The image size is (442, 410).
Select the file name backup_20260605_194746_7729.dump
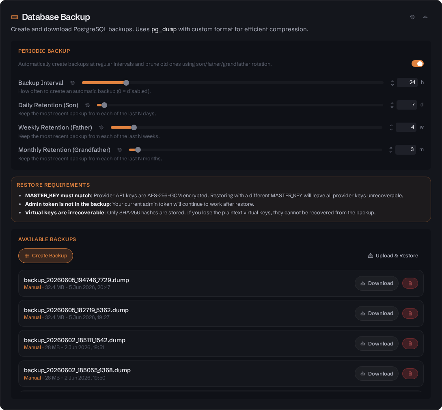point(76,280)
